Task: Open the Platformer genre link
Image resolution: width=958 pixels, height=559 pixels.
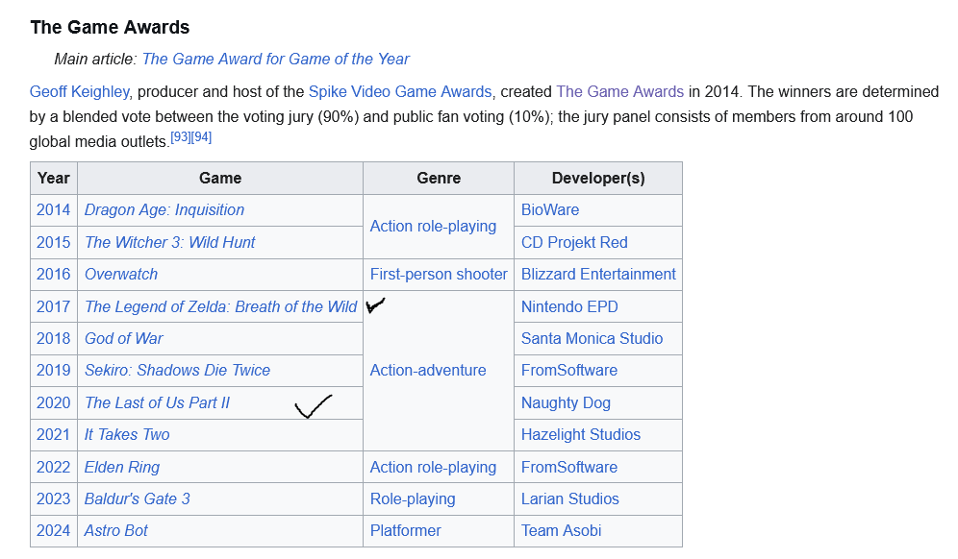Action: tap(405, 530)
